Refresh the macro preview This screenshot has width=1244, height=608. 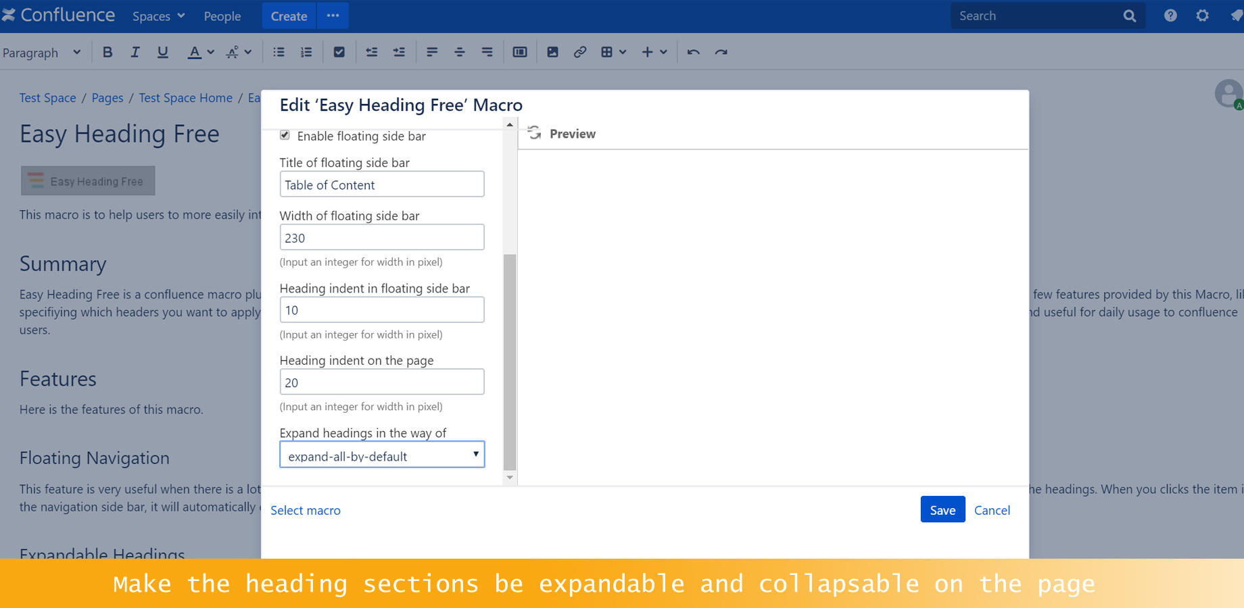point(534,132)
